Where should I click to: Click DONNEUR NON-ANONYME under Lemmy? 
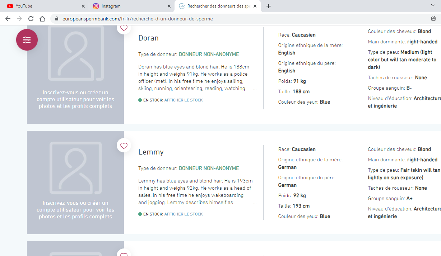[x=209, y=168]
